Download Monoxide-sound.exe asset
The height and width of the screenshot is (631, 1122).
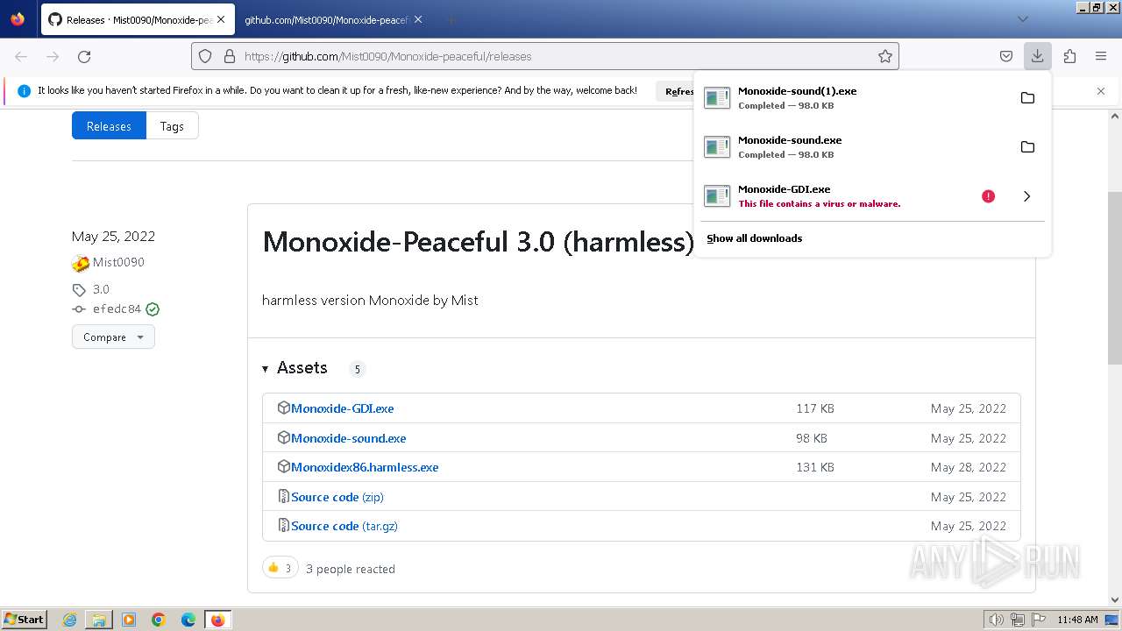348,438
